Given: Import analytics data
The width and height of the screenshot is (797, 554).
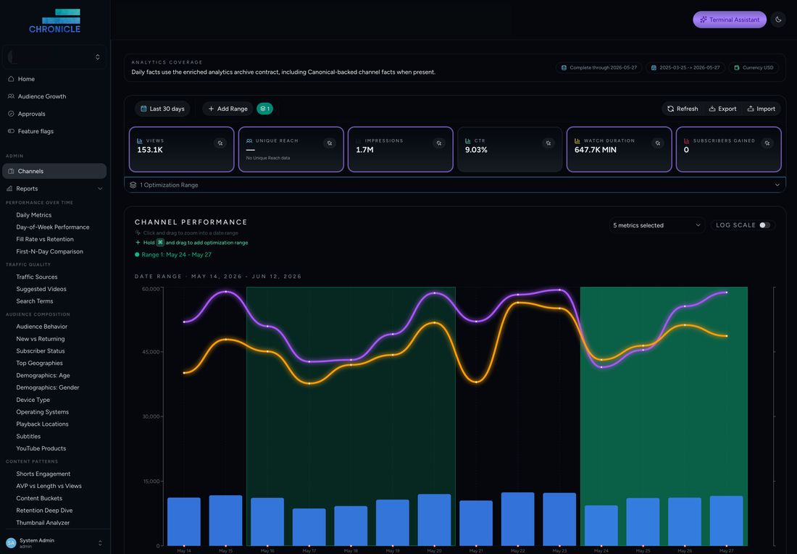Looking at the screenshot, I should (x=761, y=109).
